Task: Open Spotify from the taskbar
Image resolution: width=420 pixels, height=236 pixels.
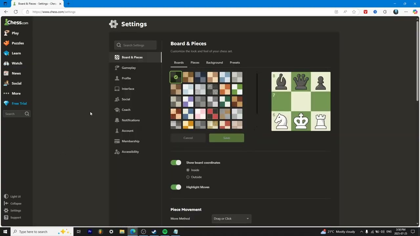Action: click(165, 232)
